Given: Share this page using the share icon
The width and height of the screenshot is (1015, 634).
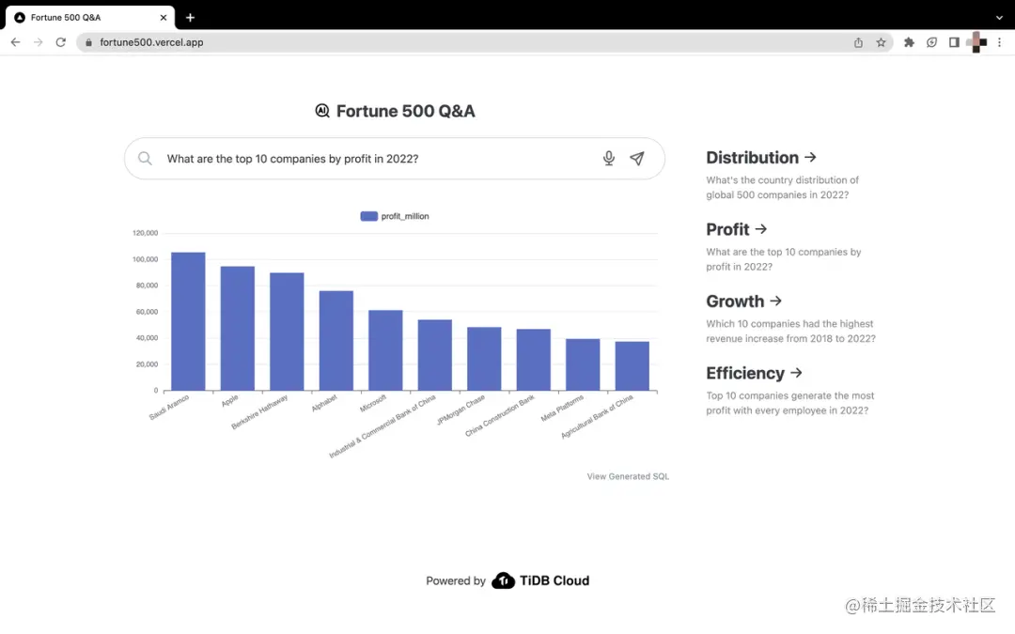Looking at the screenshot, I should (x=858, y=42).
